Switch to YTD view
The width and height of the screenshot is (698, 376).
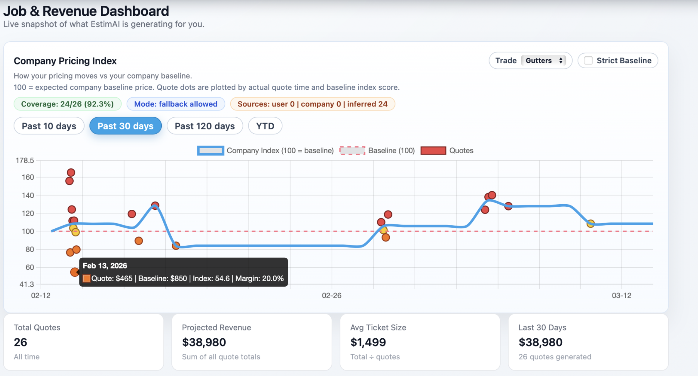(265, 126)
